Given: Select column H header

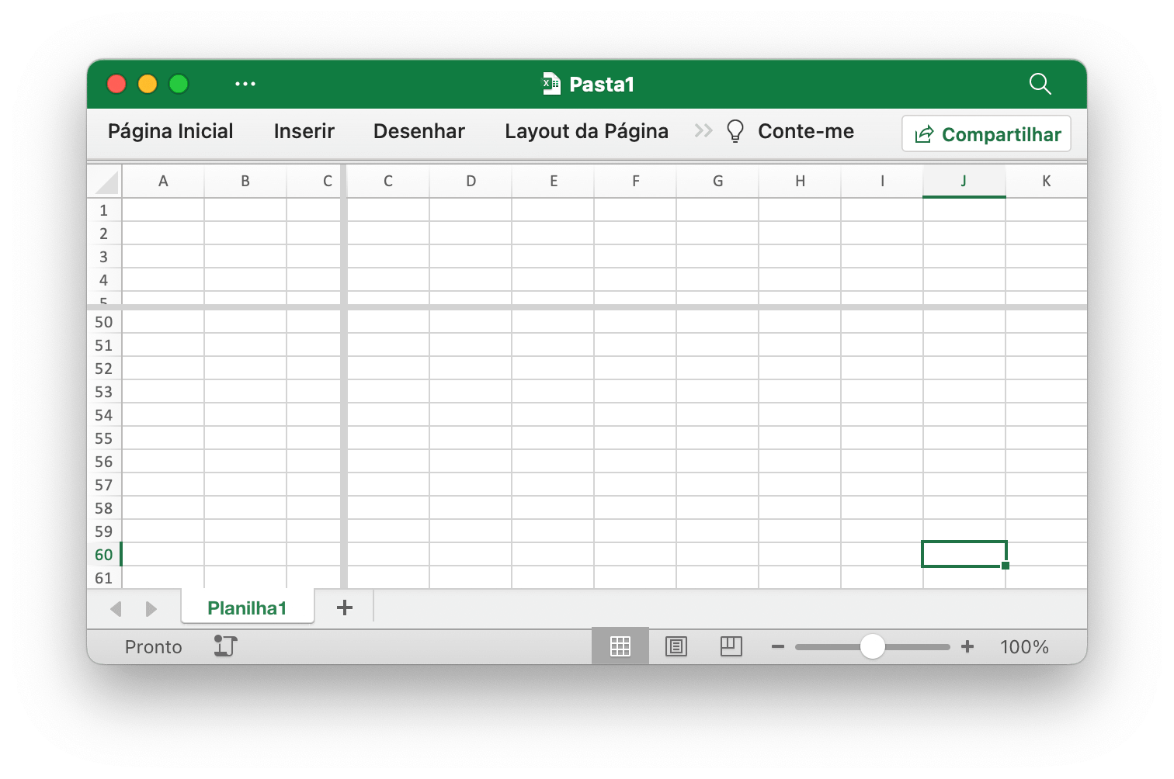Looking at the screenshot, I should [800, 182].
